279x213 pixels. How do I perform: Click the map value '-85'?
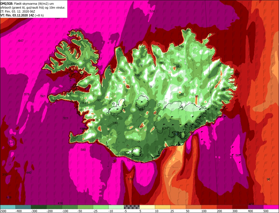click(219, 66)
